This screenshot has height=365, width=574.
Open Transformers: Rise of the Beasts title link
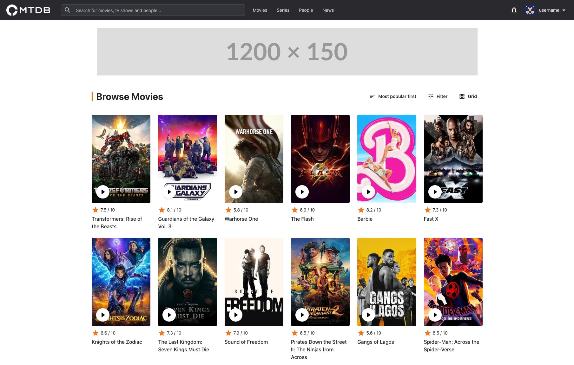[117, 223]
